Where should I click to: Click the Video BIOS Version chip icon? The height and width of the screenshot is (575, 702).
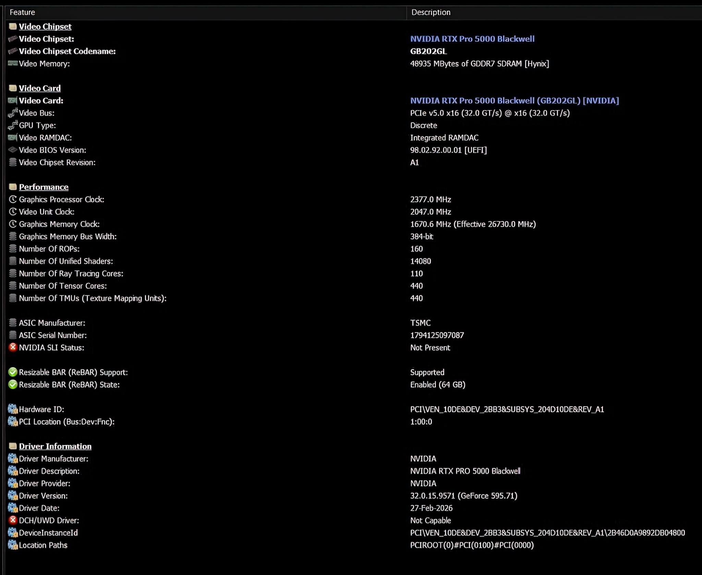[13, 150]
